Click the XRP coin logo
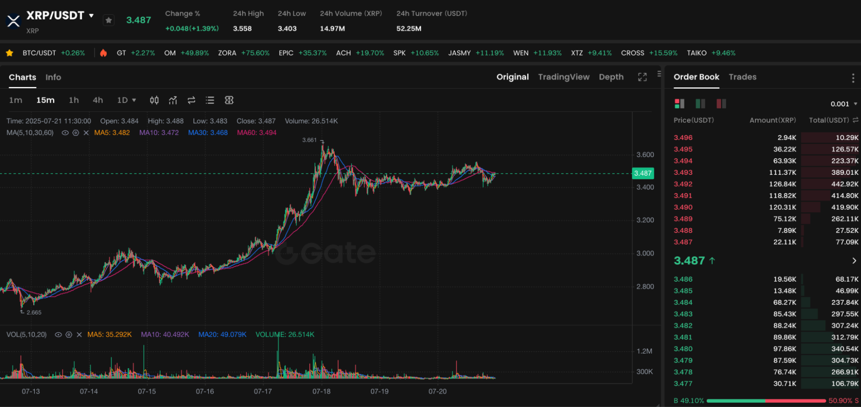 [x=13, y=21]
